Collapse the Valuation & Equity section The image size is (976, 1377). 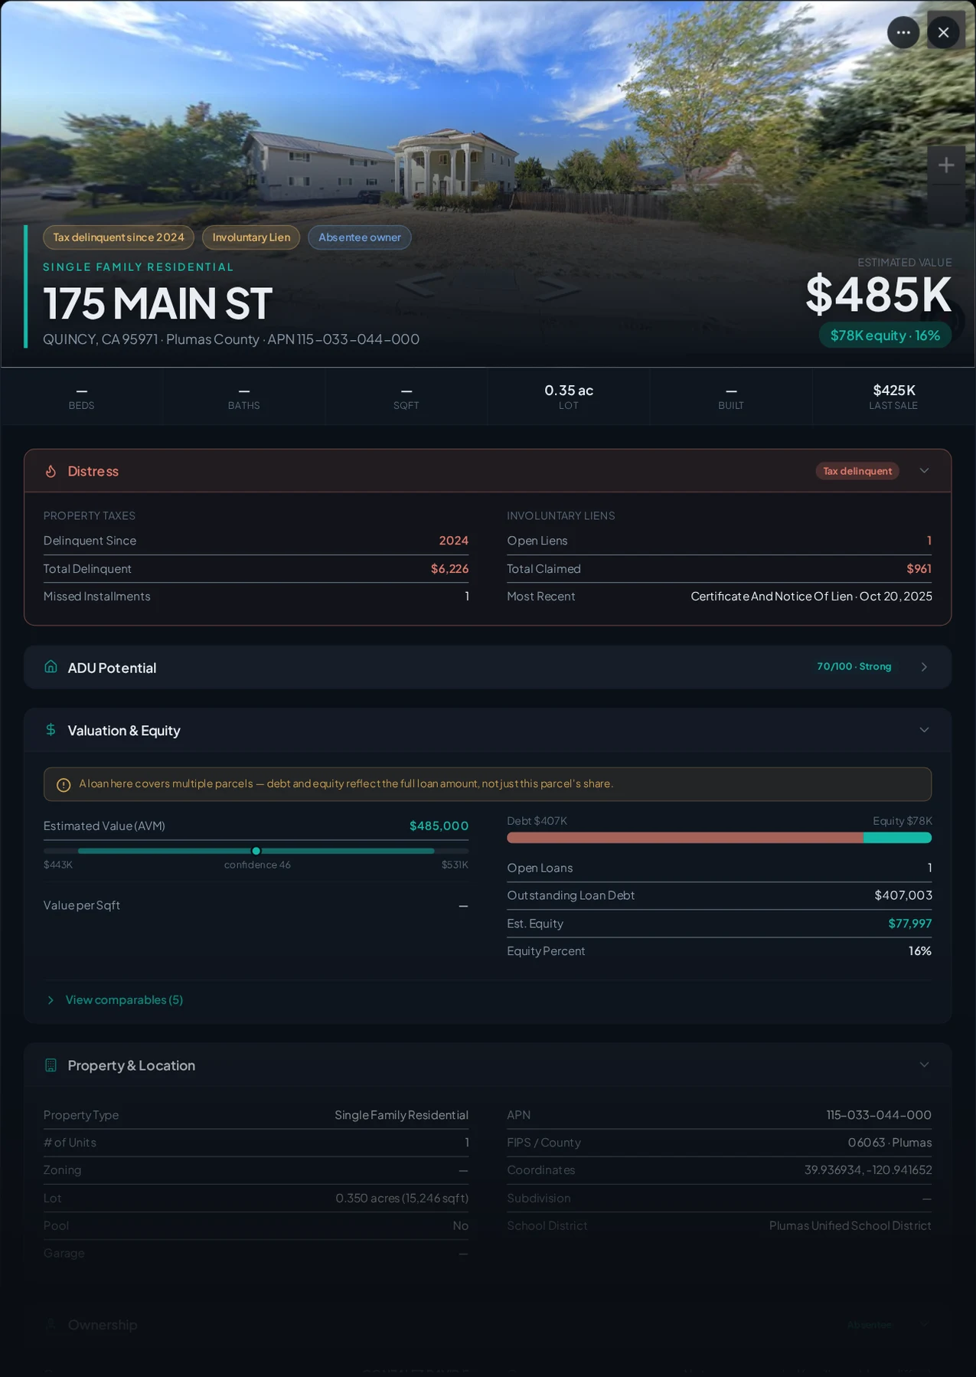click(924, 730)
